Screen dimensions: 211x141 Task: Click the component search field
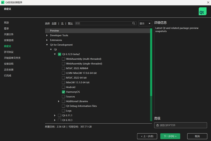click(x=105, y=23)
